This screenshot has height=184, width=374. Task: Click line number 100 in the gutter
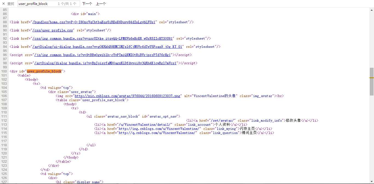click(4, 71)
